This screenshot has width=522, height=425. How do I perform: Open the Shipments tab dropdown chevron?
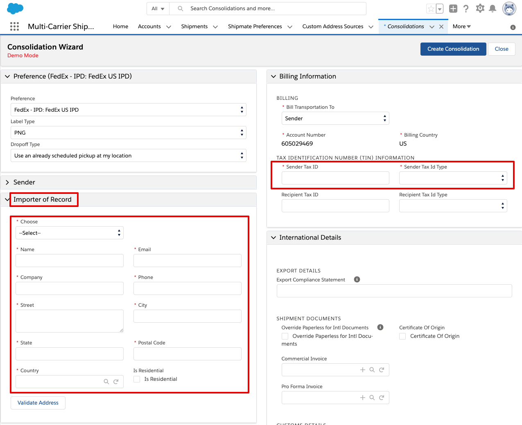(x=215, y=27)
